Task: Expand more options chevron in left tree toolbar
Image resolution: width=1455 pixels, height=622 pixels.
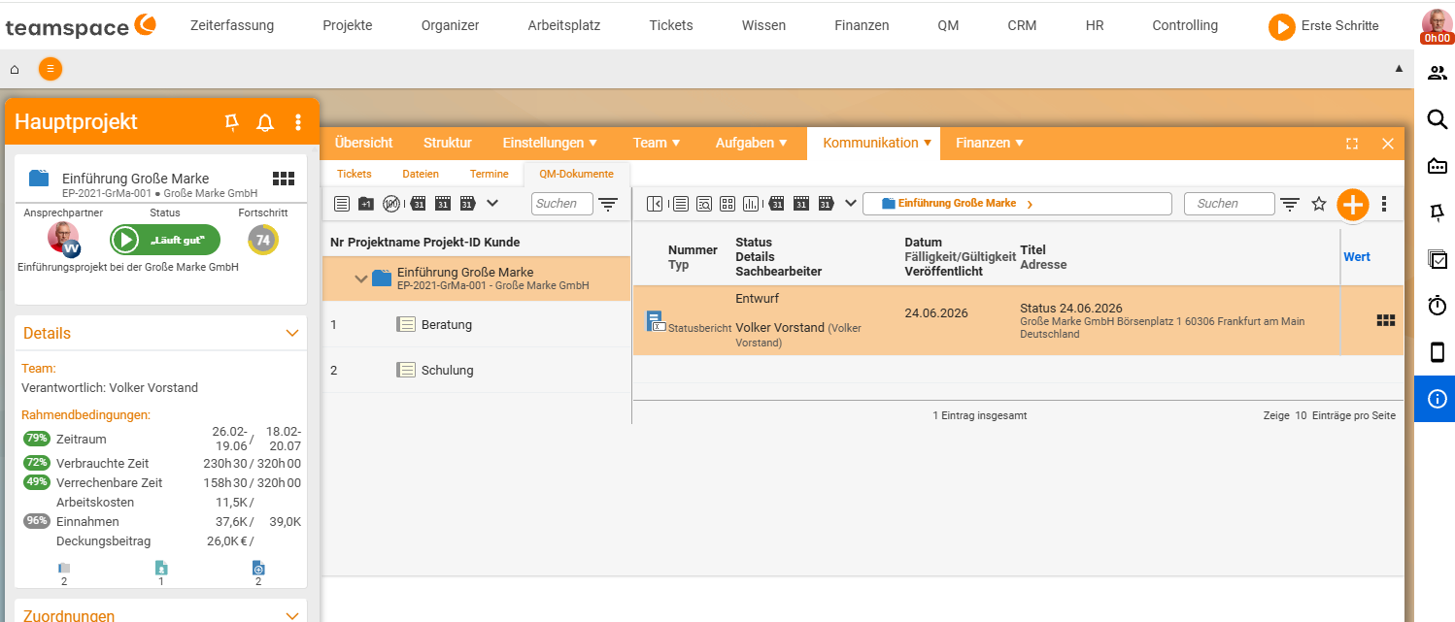Action: (492, 203)
